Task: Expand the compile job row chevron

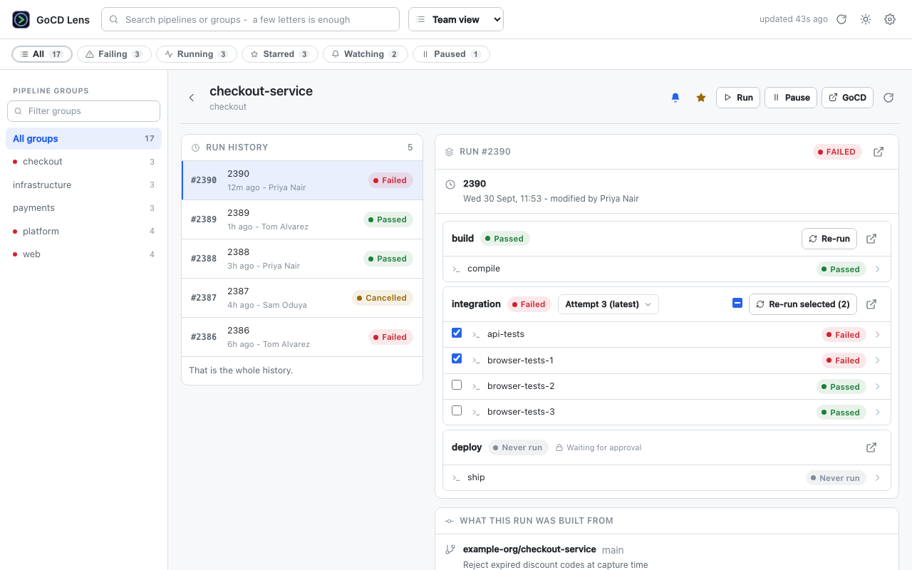Action: tap(878, 269)
